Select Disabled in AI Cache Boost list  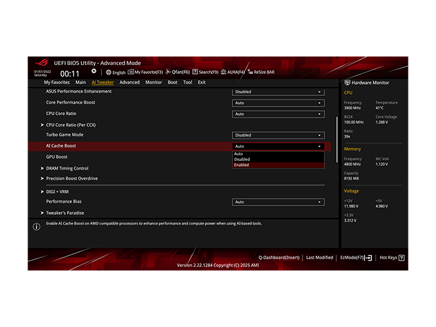(x=278, y=159)
